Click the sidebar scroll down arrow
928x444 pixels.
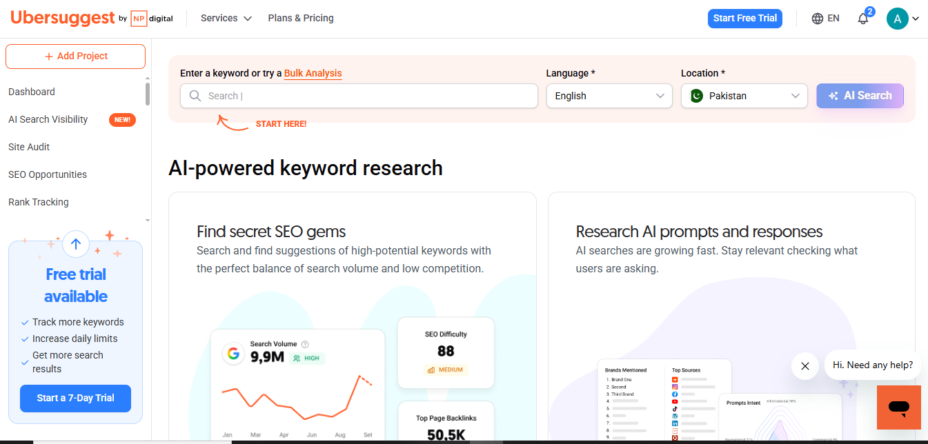point(148,220)
